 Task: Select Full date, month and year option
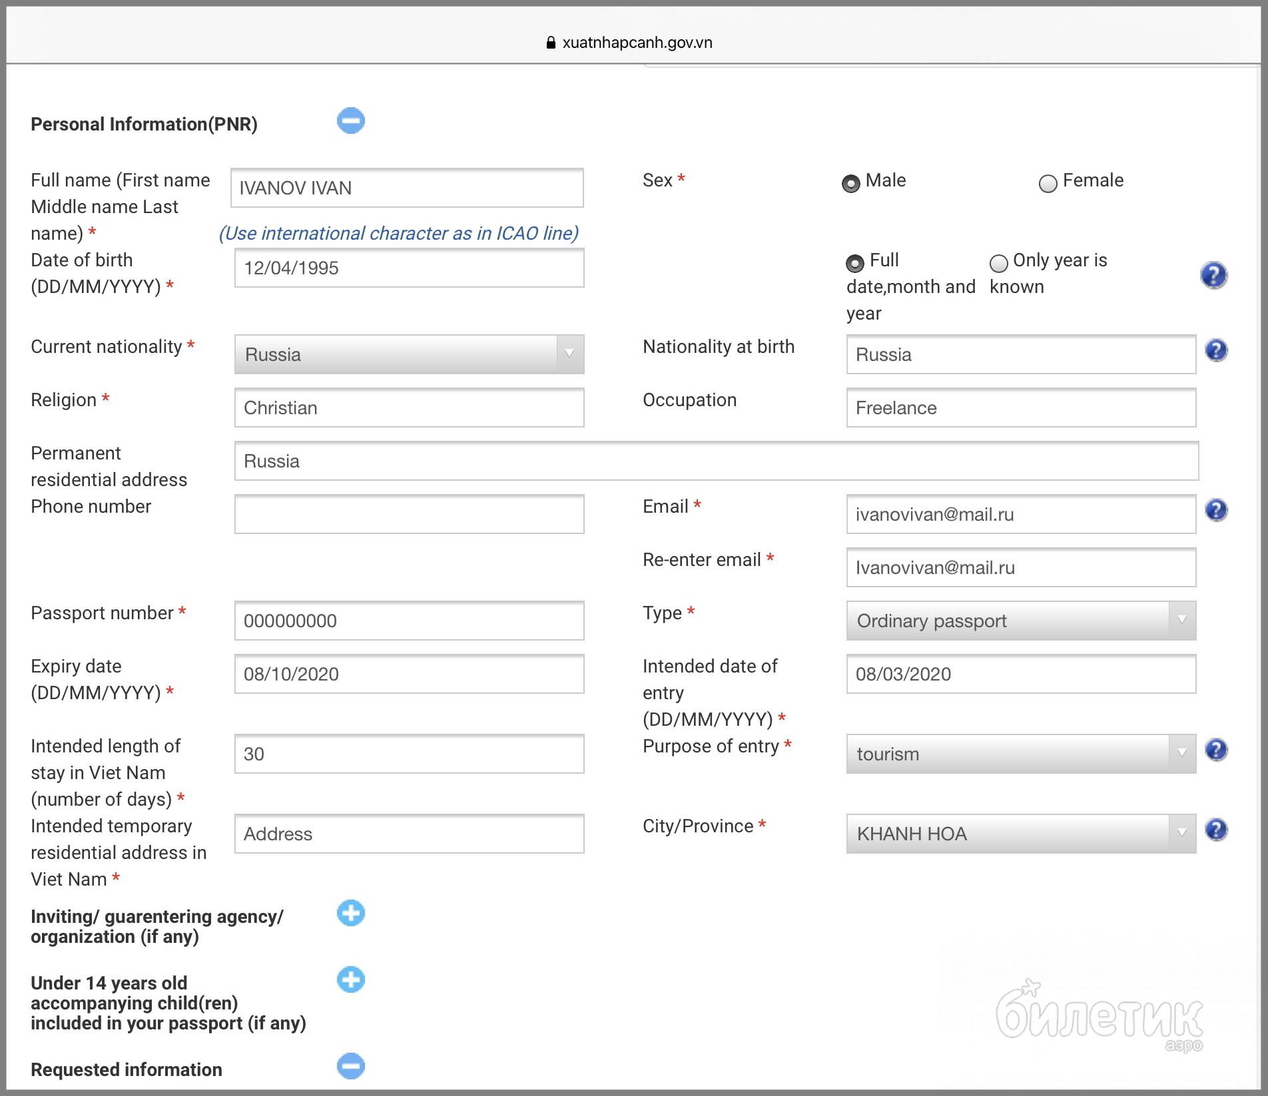[854, 264]
